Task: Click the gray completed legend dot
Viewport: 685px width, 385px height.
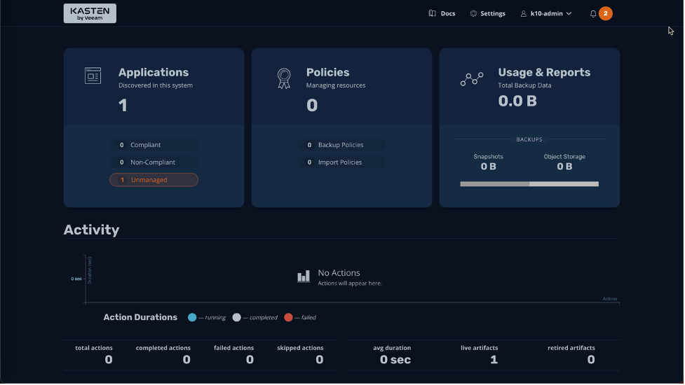Action: point(237,318)
